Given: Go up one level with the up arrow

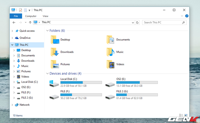Looking at the screenshot, I should tap(30, 22).
